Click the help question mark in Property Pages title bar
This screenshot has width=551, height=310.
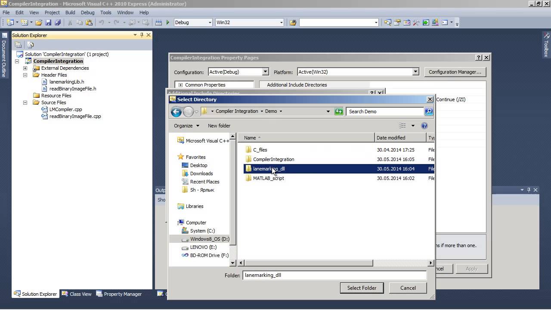pyautogui.click(x=479, y=58)
